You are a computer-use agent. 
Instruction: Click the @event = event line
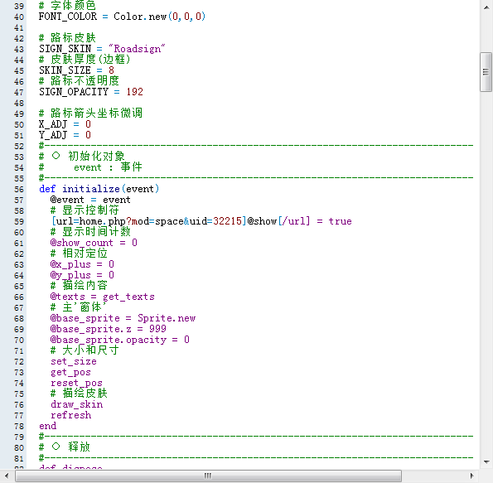point(90,200)
